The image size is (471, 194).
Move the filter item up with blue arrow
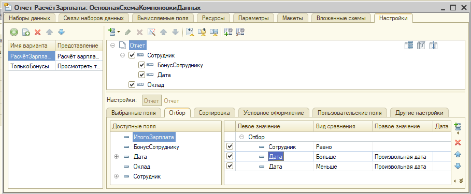pyautogui.click(x=458, y=154)
